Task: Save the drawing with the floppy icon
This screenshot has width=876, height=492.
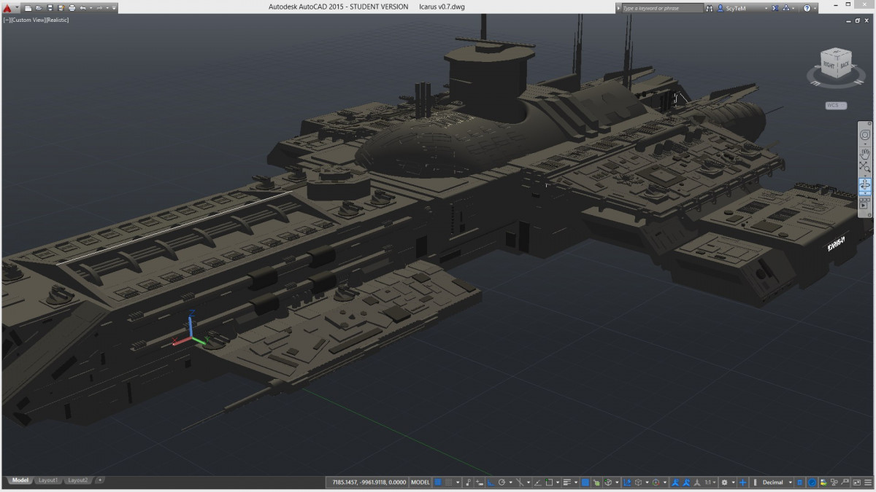Action: (x=49, y=7)
